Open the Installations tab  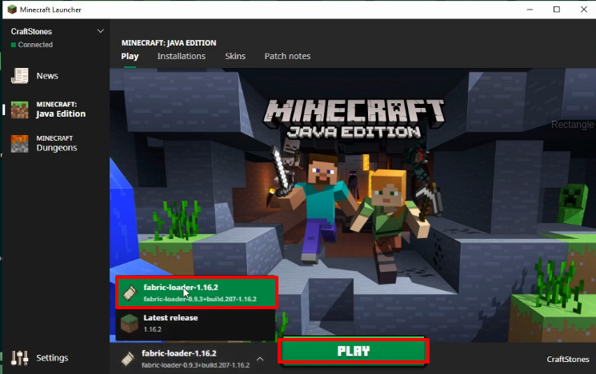tap(182, 56)
